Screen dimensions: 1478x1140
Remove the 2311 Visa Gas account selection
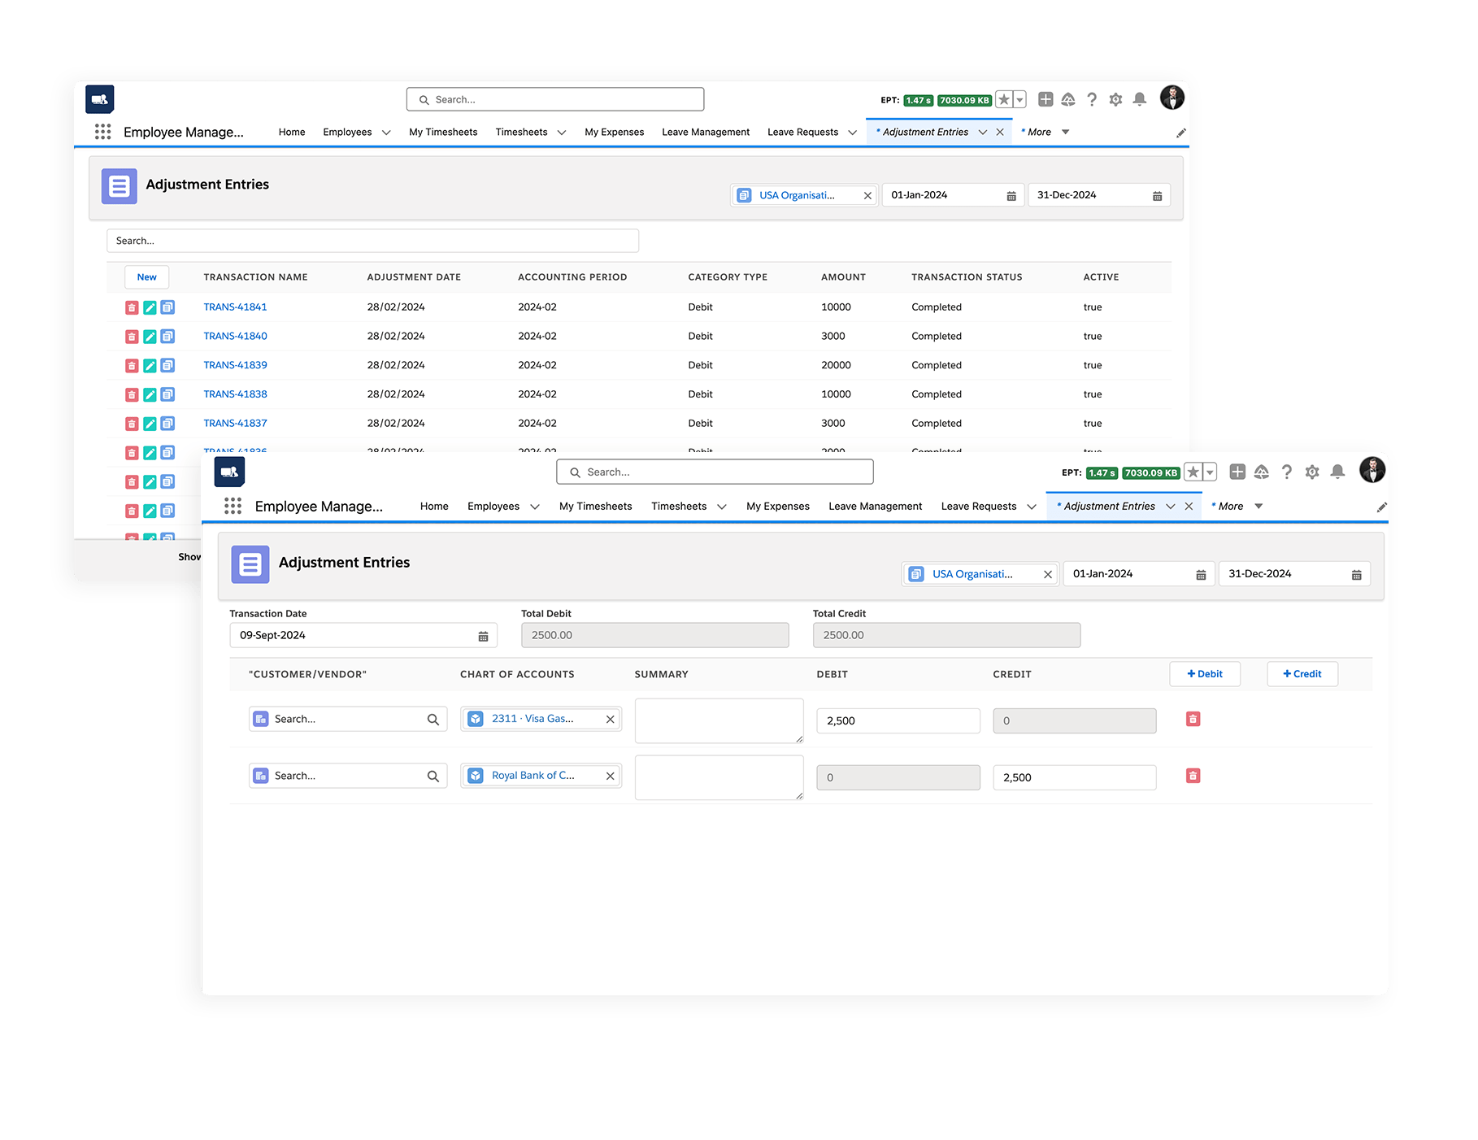(610, 720)
